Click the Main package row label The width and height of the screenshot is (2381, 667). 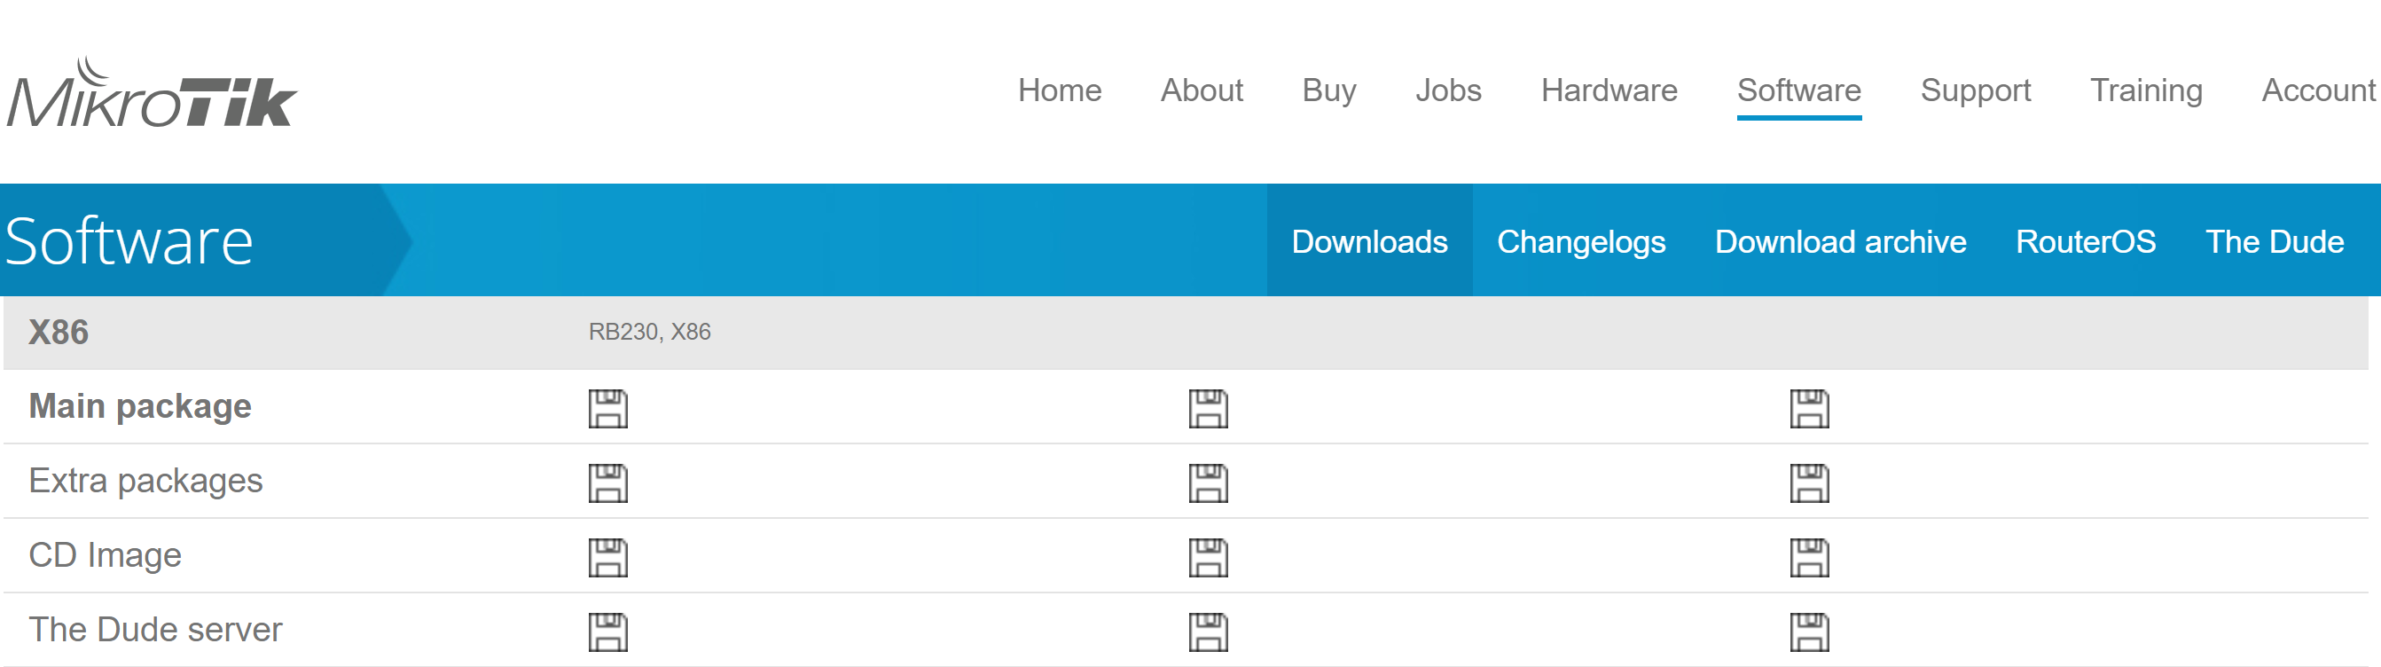[x=139, y=407]
